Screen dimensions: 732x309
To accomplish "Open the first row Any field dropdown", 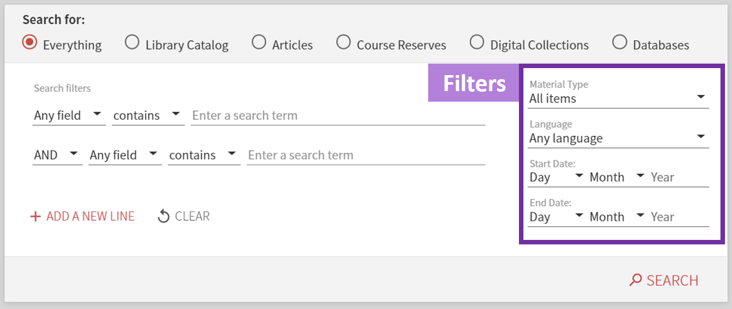I will [x=69, y=116].
